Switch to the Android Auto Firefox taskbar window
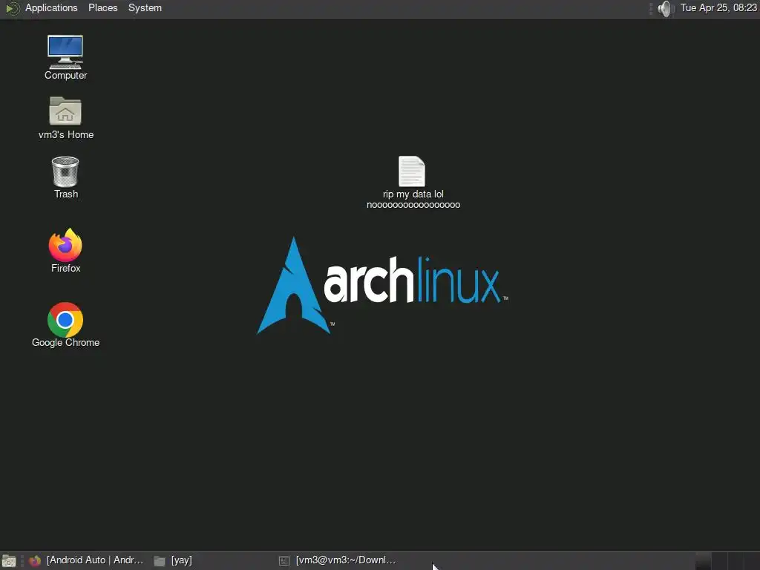 tap(86, 560)
